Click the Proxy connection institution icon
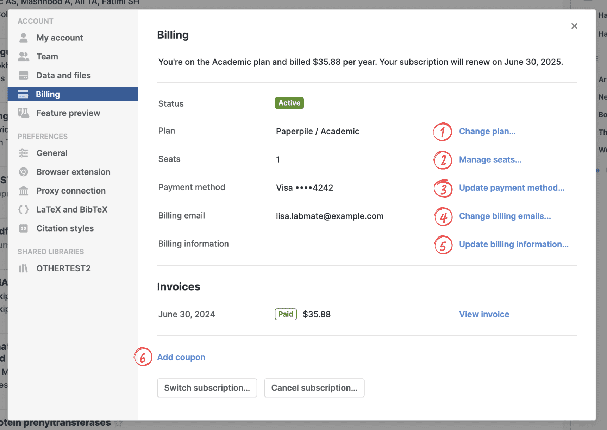Screen dimensions: 607x430 (x=24, y=191)
